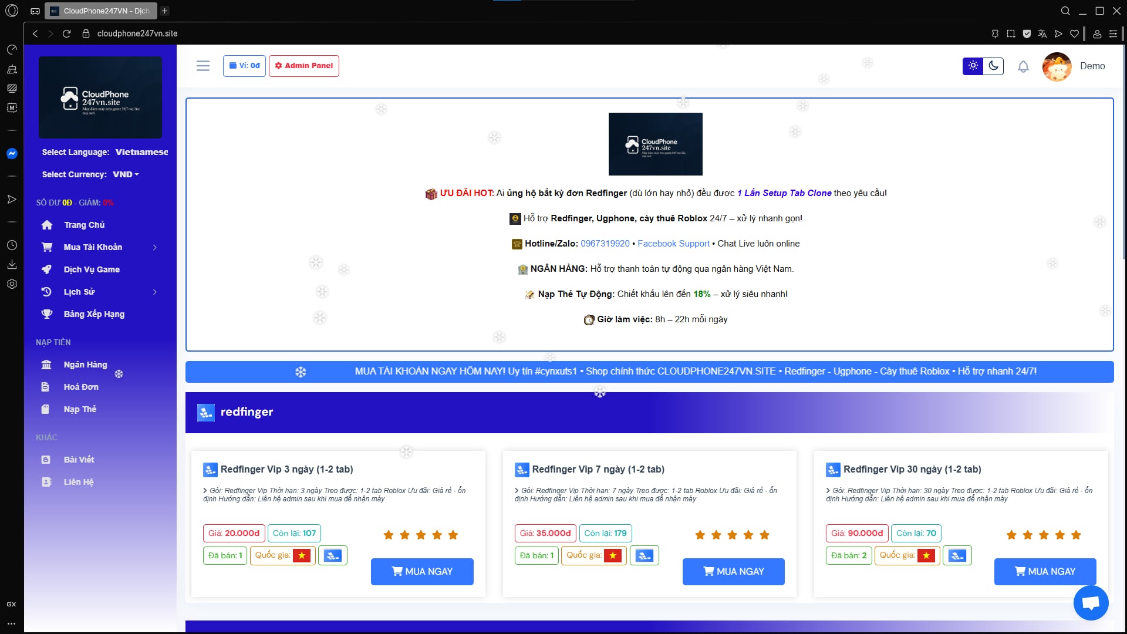Open the Admin Panel
1127x634 pixels.
pyautogui.click(x=304, y=66)
